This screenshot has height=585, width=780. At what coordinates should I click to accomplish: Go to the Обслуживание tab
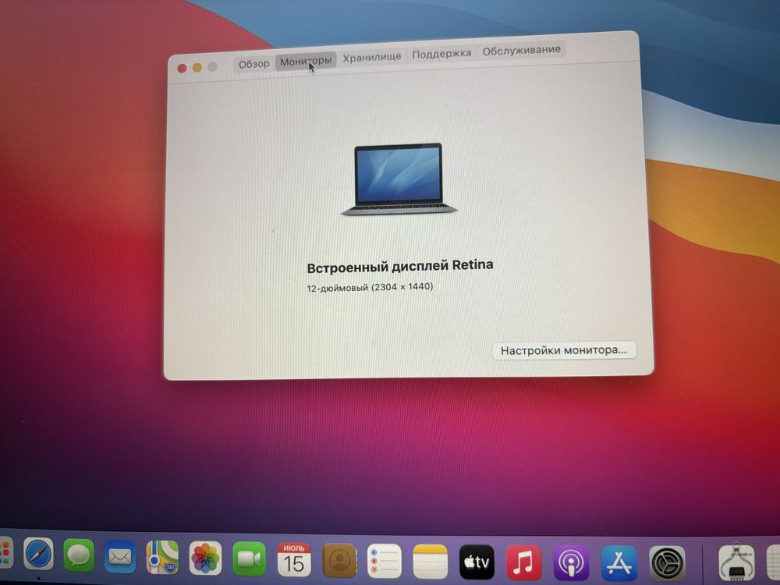[521, 50]
